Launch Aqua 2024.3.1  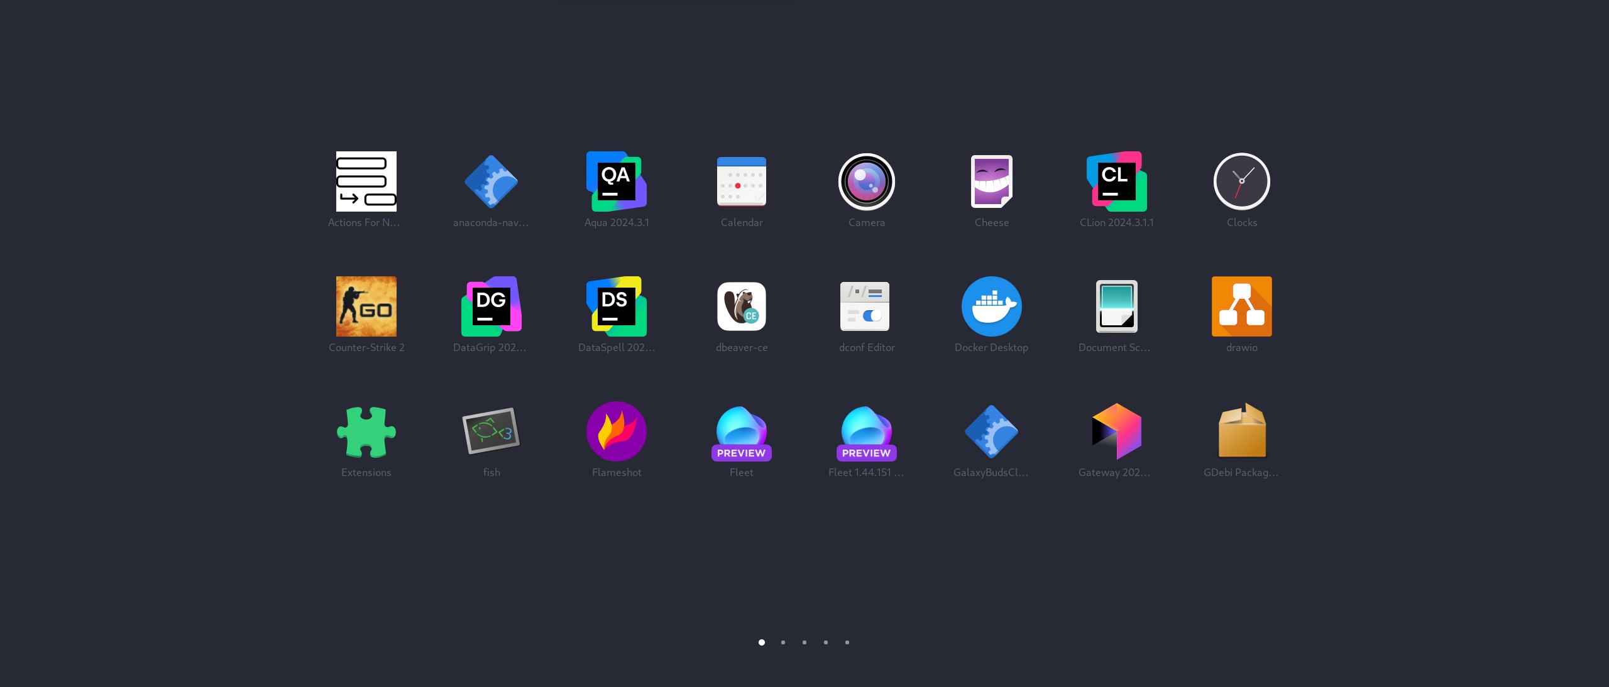(616, 181)
